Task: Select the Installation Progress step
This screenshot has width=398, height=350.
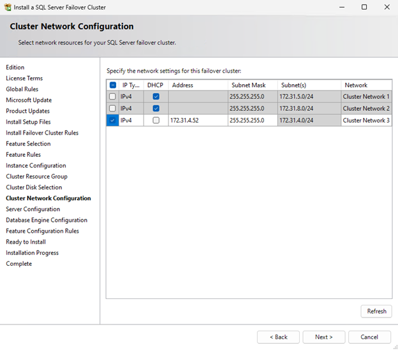Action: click(x=33, y=252)
